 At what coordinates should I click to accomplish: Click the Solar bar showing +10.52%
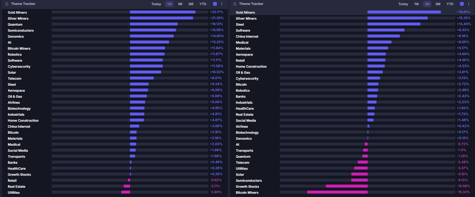coord(145,72)
